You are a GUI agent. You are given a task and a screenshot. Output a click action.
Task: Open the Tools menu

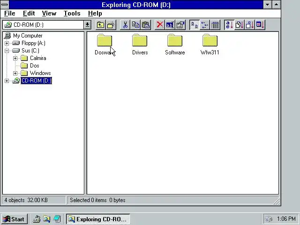click(x=72, y=14)
